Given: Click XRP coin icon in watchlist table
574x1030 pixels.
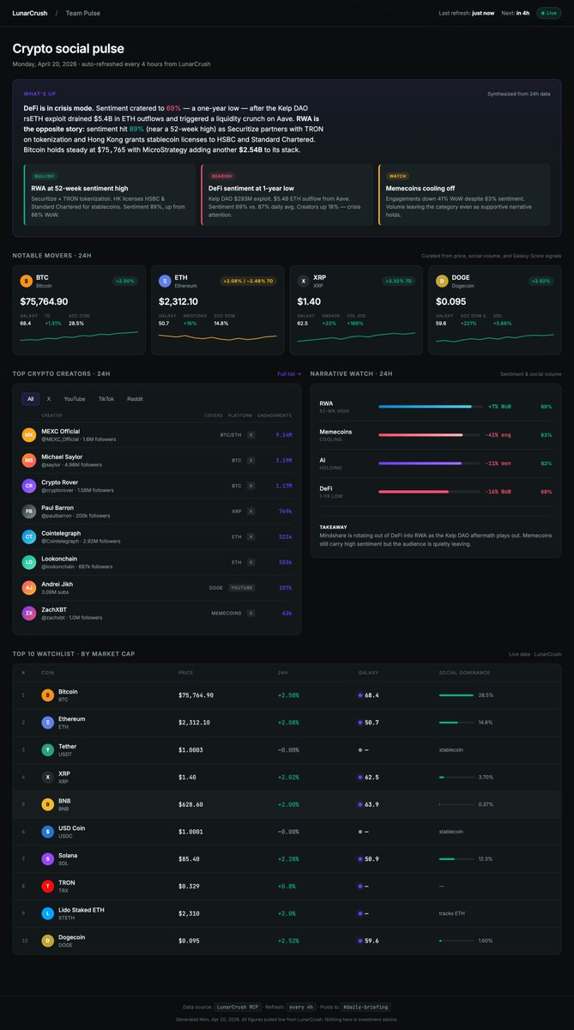Looking at the screenshot, I should tap(48, 778).
